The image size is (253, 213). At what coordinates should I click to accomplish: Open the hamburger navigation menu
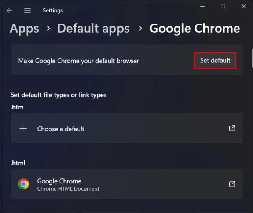click(x=27, y=11)
